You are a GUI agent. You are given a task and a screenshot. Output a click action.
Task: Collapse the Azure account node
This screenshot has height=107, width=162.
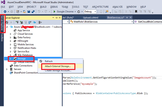(x=7, y=27)
